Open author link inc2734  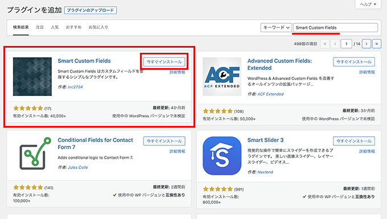coord(75,87)
